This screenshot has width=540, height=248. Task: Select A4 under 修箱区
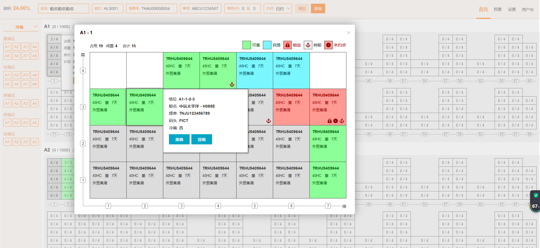[x=35, y=123]
